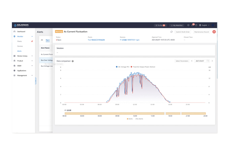
Task: Expand the Device Library menu
Action: point(23,56)
